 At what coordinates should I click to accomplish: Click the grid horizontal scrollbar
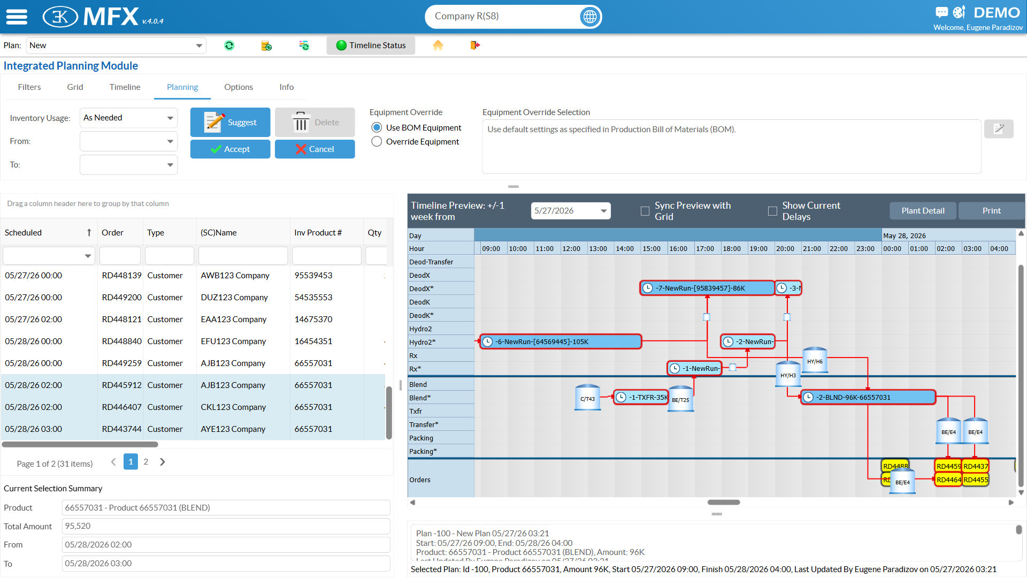point(80,444)
